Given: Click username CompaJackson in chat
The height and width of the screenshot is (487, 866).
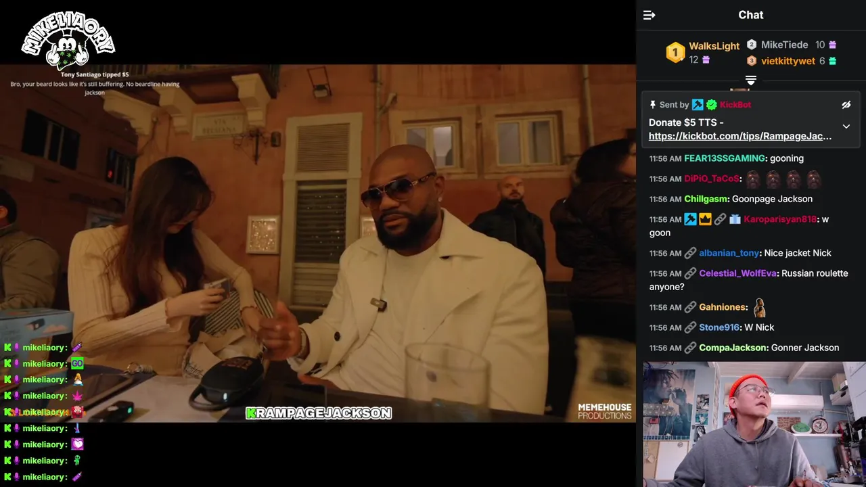Looking at the screenshot, I should (733, 348).
